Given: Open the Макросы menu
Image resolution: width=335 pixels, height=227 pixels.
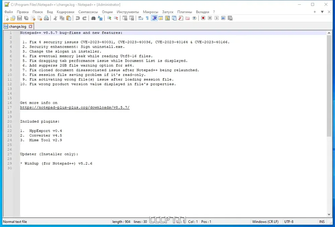Looking at the screenshot, I should (x=150, y=12).
